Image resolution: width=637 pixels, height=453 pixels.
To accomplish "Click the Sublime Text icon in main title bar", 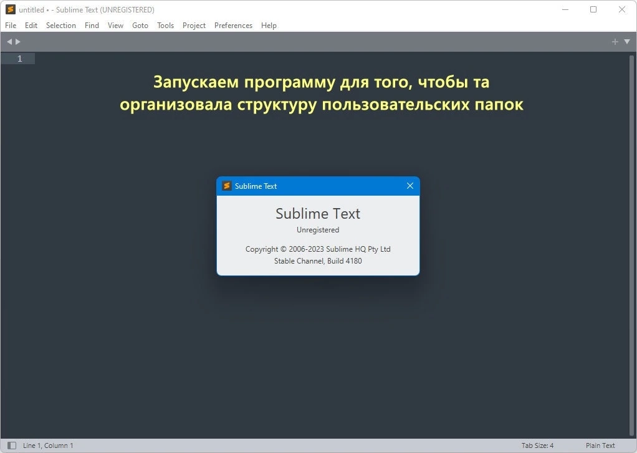I will pyautogui.click(x=11, y=9).
